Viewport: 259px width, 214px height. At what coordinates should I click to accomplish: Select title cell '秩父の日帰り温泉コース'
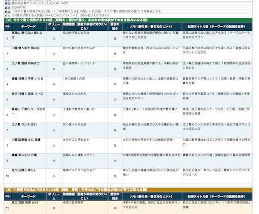[217, 100]
